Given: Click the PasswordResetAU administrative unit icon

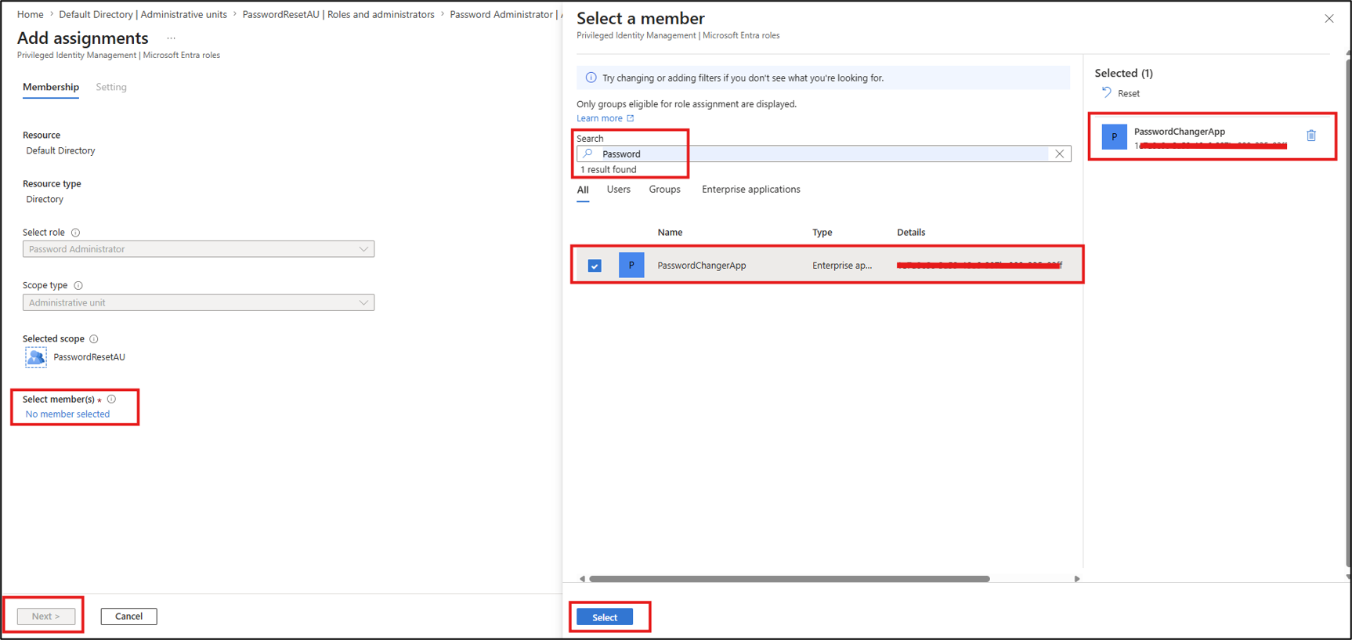Looking at the screenshot, I should [36, 357].
